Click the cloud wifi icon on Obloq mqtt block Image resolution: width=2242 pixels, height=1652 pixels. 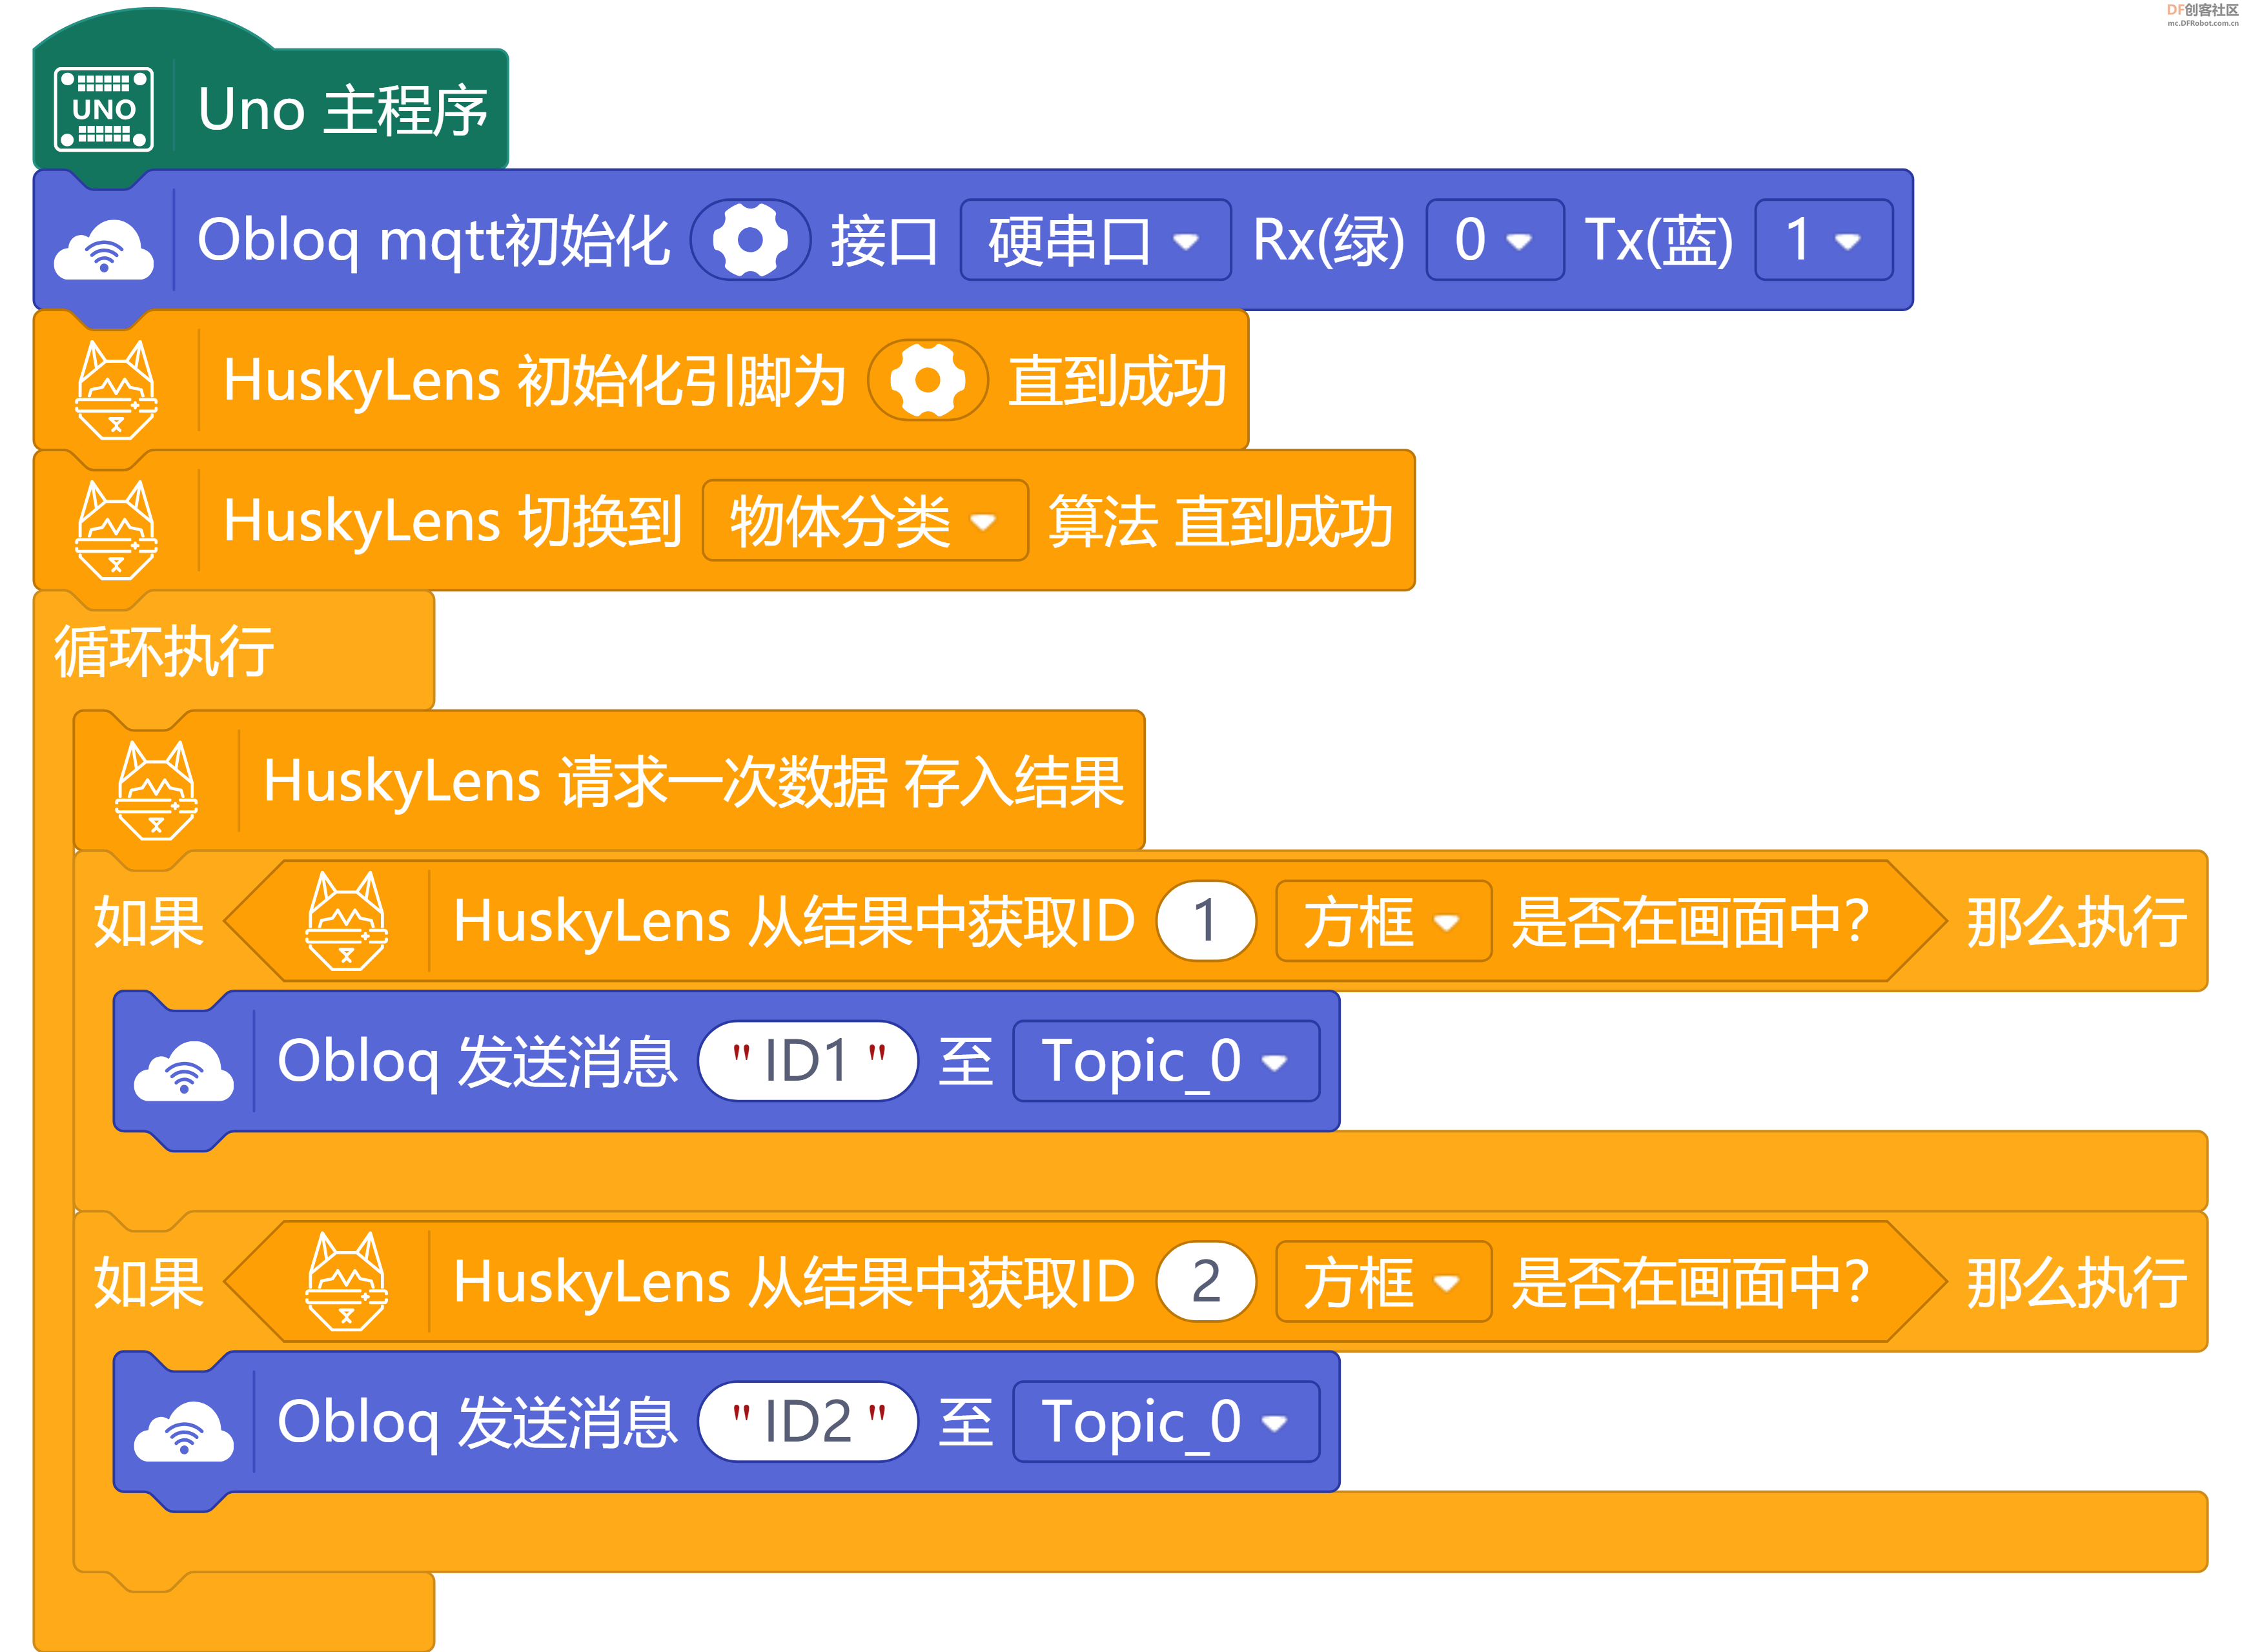click(x=104, y=248)
